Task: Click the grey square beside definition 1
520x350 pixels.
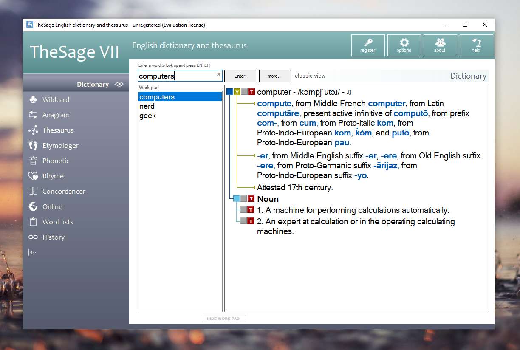Action: [x=244, y=209]
